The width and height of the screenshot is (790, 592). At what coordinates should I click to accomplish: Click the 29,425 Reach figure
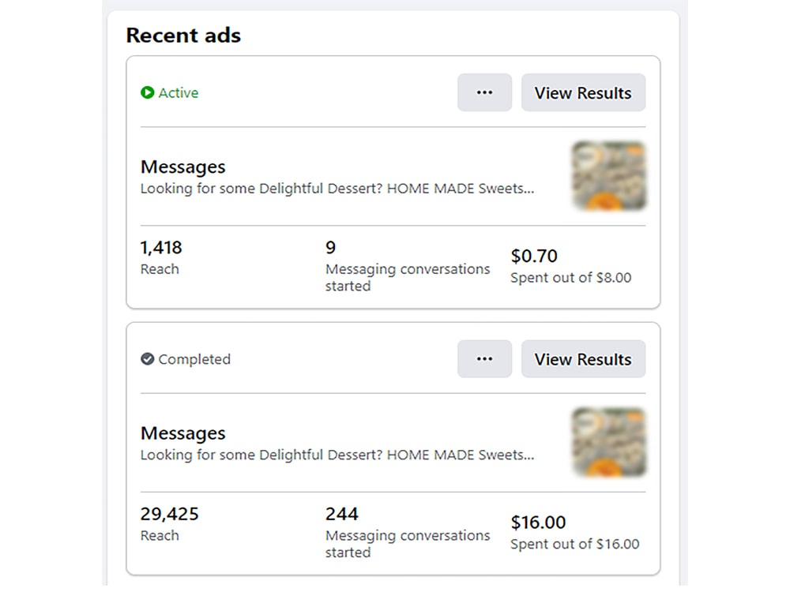pos(169,514)
